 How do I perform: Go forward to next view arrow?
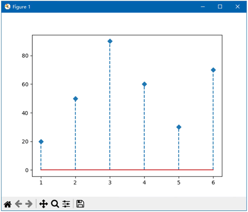[29, 204]
